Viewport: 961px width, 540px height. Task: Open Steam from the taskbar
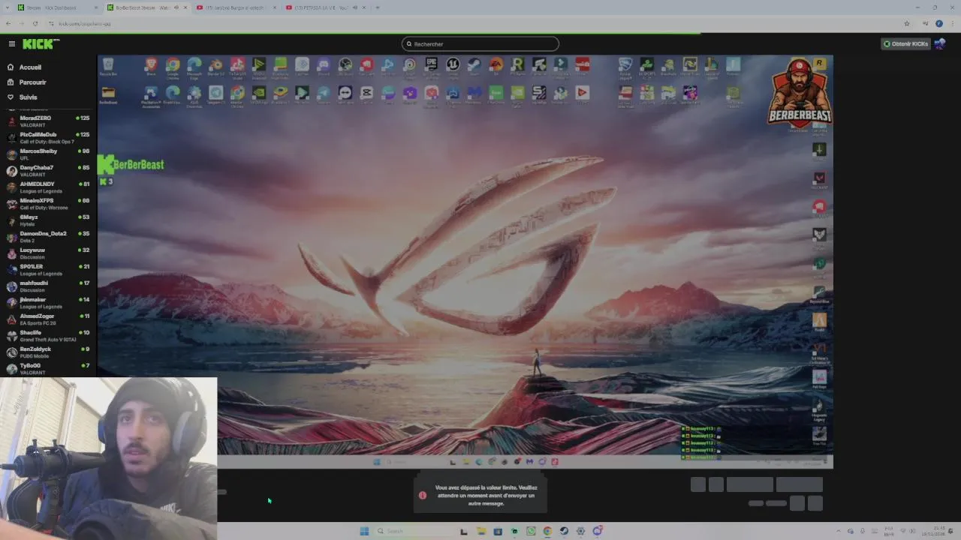(564, 531)
